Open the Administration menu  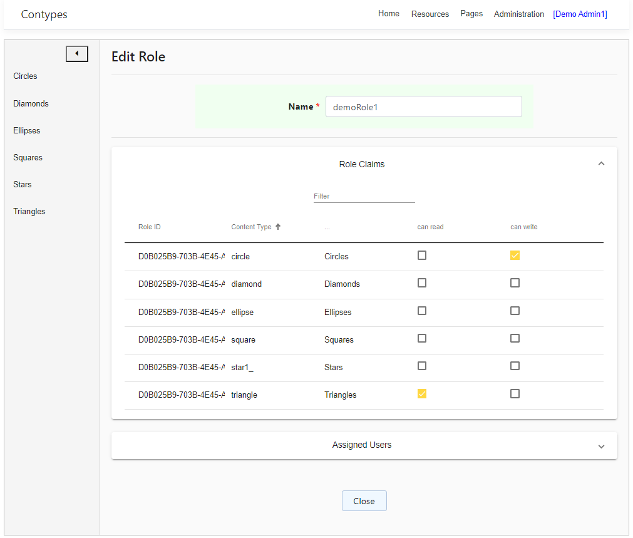pyautogui.click(x=519, y=14)
